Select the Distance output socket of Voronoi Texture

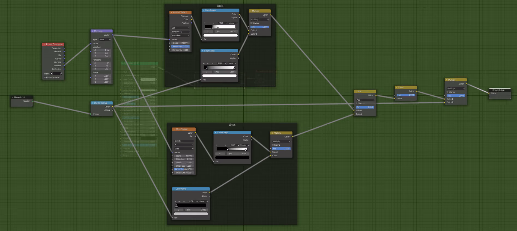click(192, 16)
